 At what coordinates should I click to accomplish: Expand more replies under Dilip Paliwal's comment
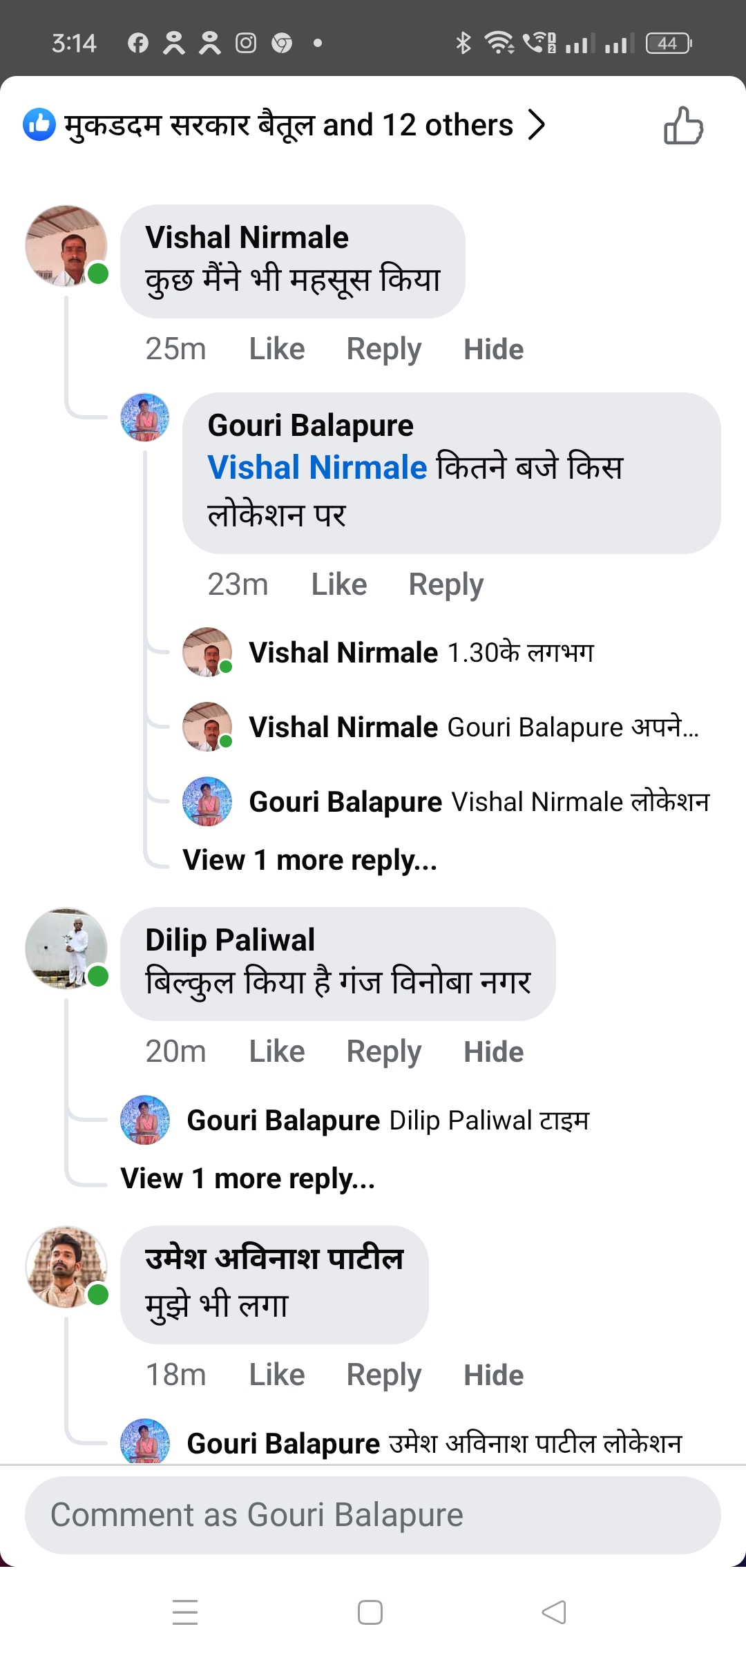pyautogui.click(x=247, y=1179)
